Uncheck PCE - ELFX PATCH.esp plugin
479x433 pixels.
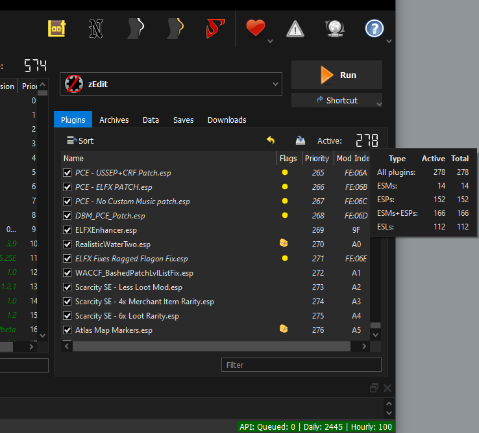click(68, 187)
